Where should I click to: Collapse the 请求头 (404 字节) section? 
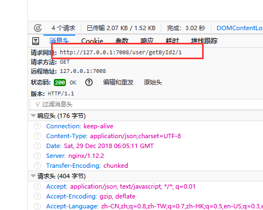coord(33,176)
